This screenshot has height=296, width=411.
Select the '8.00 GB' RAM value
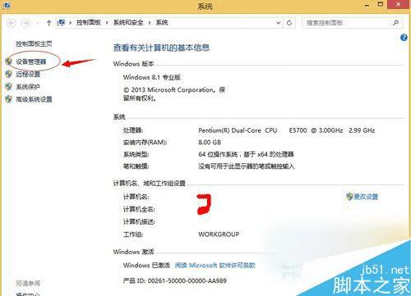(x=210, y=143)
